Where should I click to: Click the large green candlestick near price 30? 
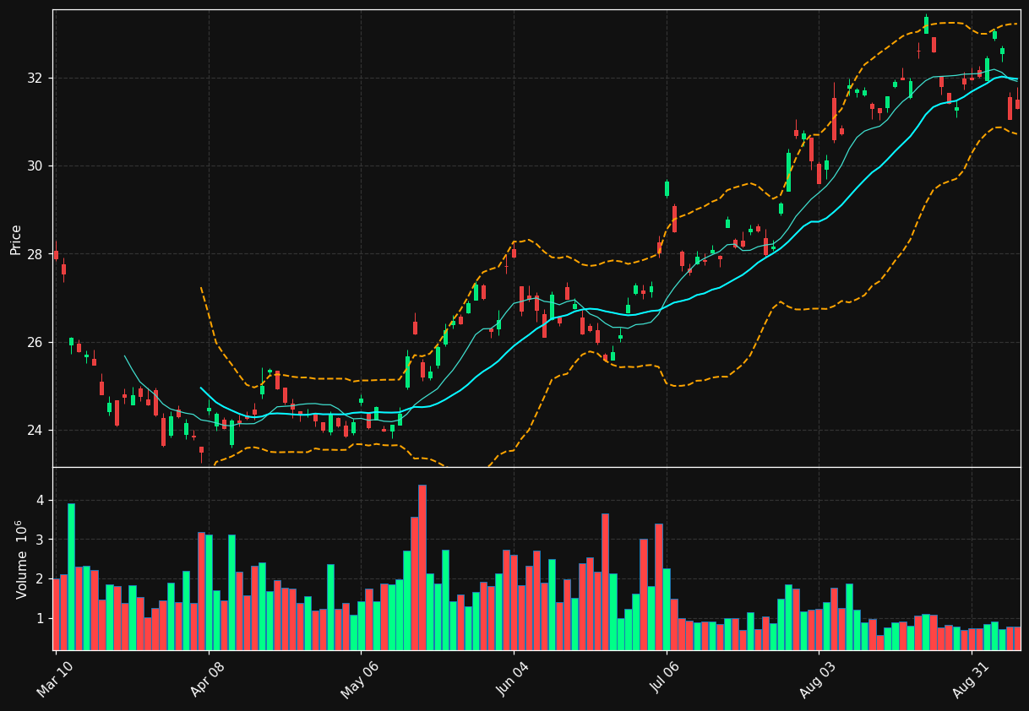[788, 172]
